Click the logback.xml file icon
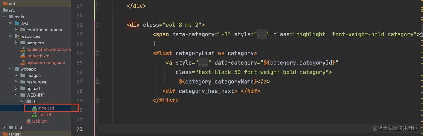The width and height of the screenshot is (423, 136). 23,56
